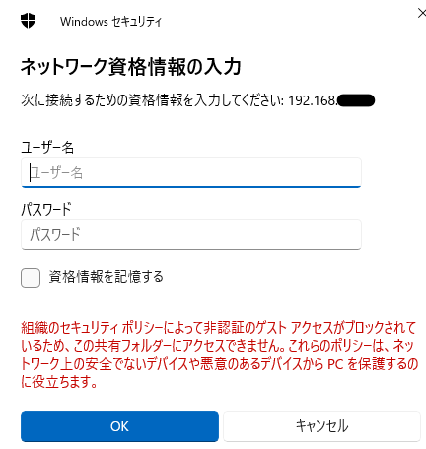The image size is (426, 449).
Task: Click the ネットワーク資格情報の入力 heading
Action: pyautogui.click(x=131, y=67)
